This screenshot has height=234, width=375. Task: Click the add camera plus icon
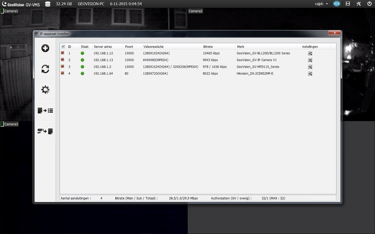coord(45,48)
